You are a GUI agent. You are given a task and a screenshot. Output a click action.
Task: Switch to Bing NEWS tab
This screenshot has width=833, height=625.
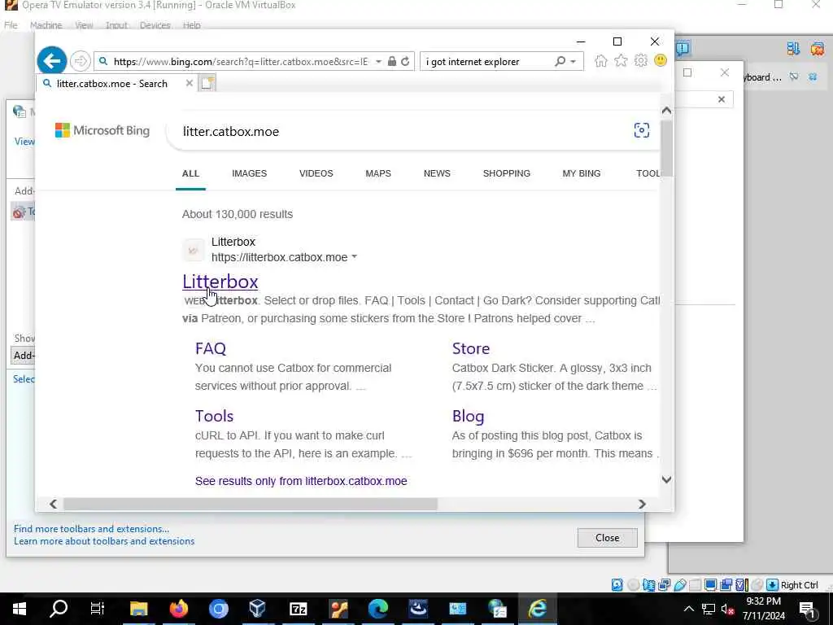point(437,173)
